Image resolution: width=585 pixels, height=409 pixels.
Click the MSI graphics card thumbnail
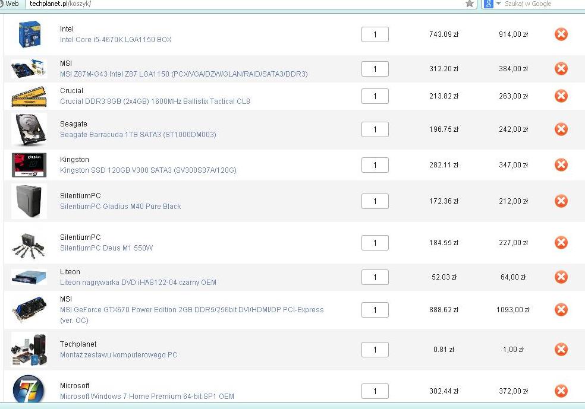(x=29, y=309)
